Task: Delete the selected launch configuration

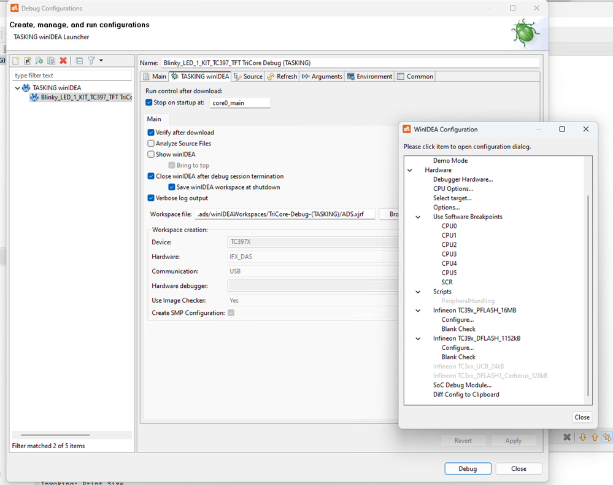Action: click(63, 60)
